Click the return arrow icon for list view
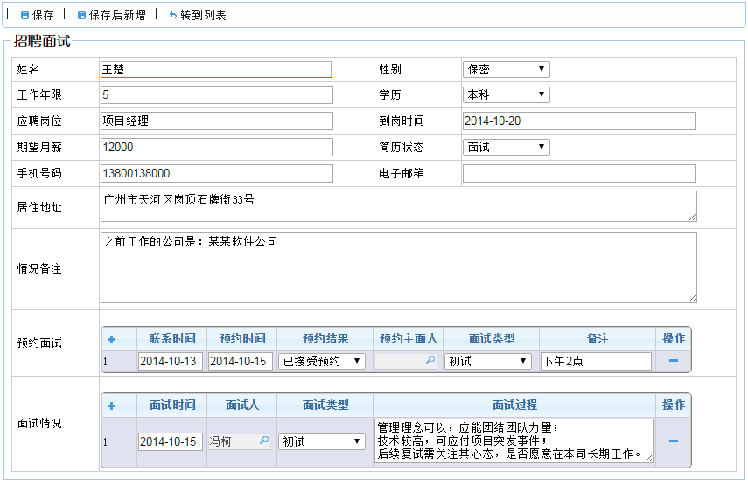This screenshot has height=485, width=748. [172, 16]
